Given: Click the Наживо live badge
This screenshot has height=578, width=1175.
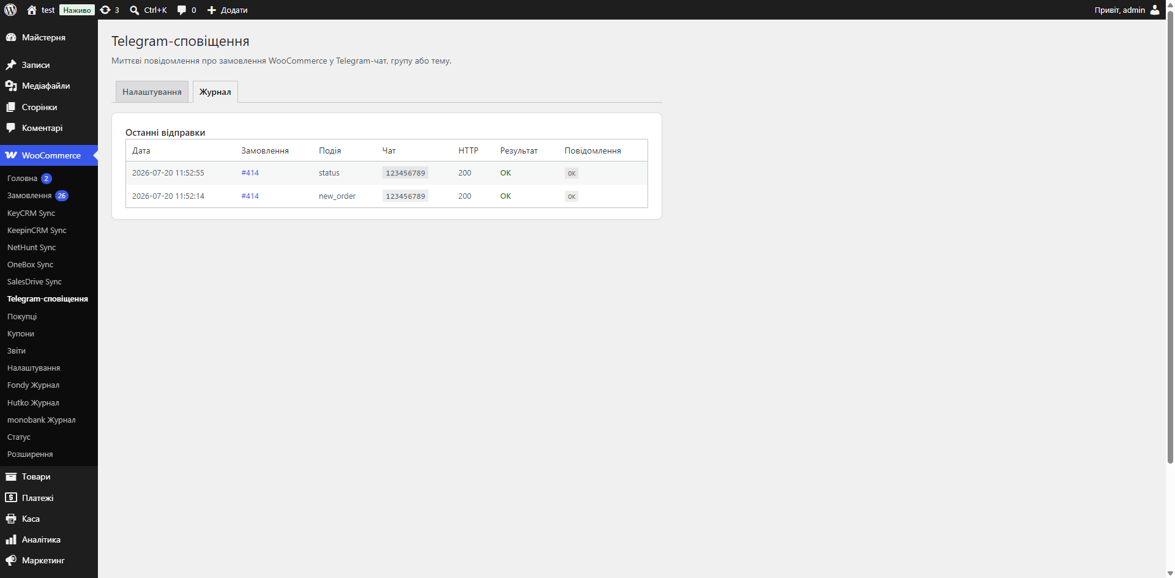Looking at the screenshot, I should coord(77,10).
